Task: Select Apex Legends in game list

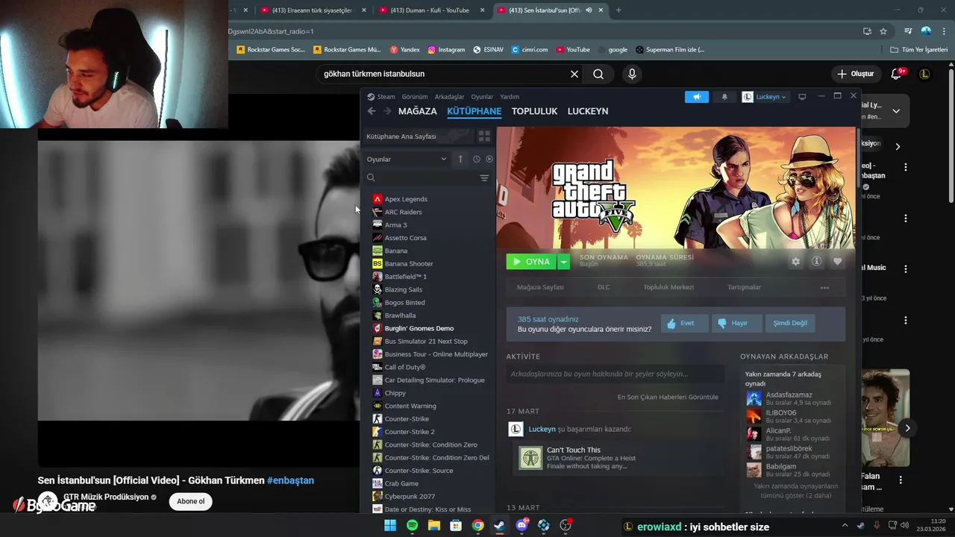Action: click(x=406, y=199)
